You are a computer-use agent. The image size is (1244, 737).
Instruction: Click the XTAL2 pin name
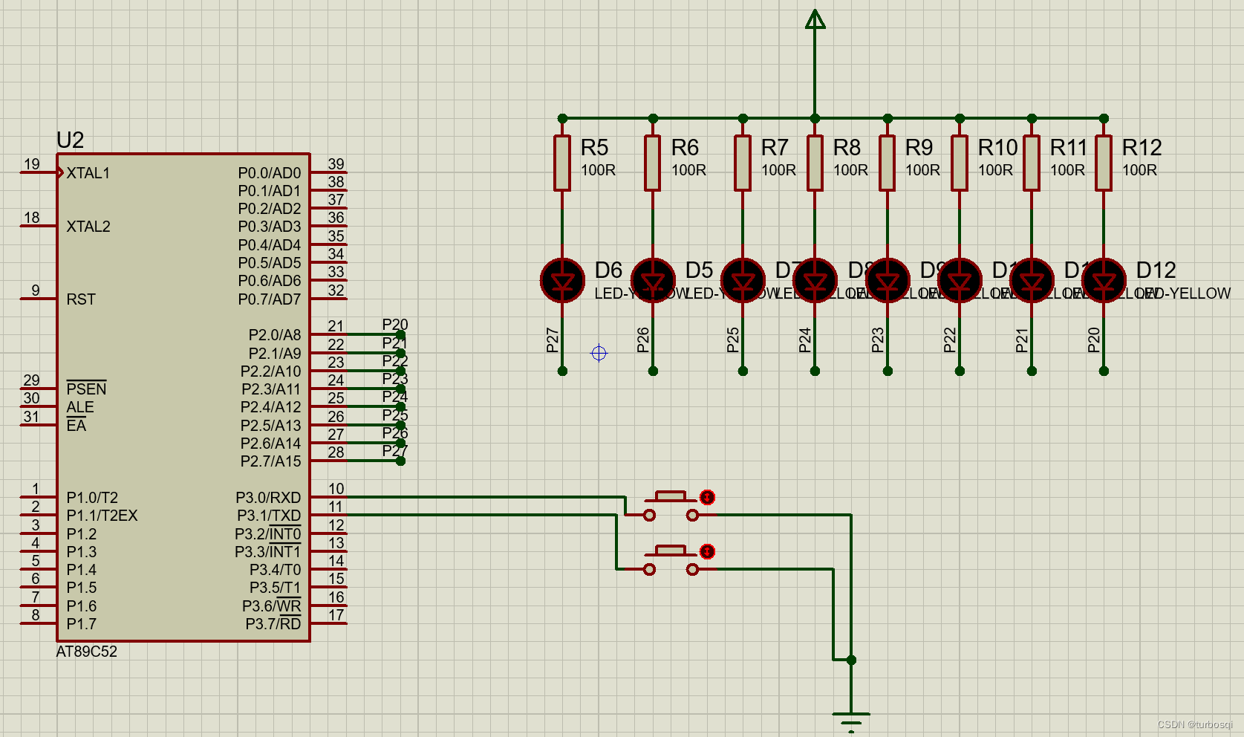pos(88,227)
